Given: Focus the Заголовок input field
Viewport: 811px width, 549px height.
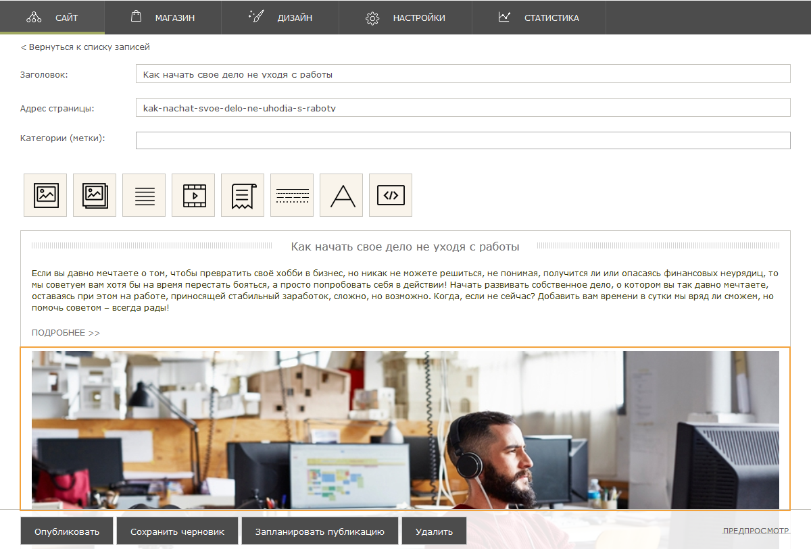Looking at the screenshot, I should (x=463, y=74).
